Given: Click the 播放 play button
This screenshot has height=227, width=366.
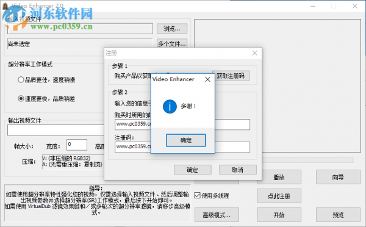Looking at the screenshot, I should (x=279, y=177).
